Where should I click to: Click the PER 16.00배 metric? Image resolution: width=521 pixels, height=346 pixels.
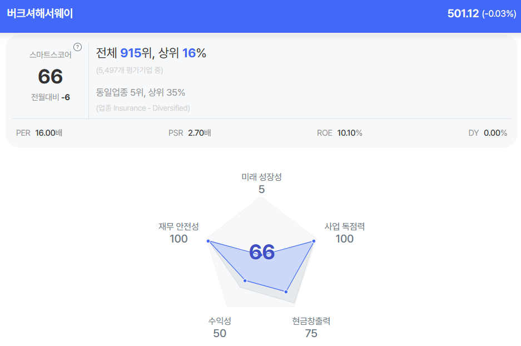point(39,133)
